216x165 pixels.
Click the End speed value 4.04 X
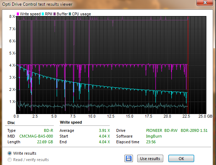(104, 142)
